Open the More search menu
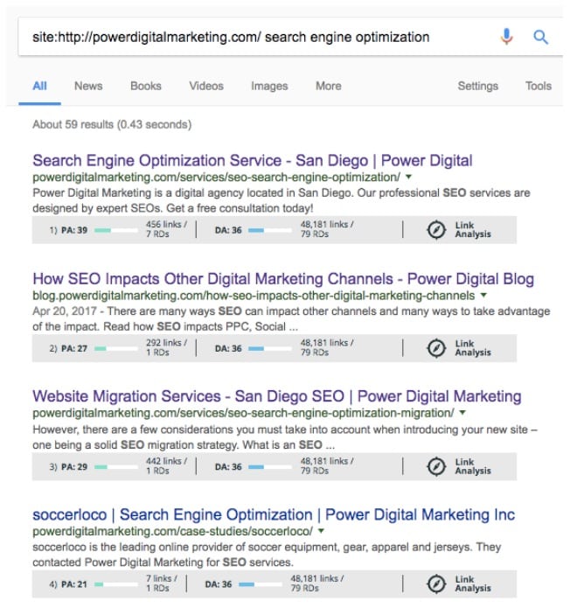This screenshot has height=608, width=577. (x=328, y=86)
